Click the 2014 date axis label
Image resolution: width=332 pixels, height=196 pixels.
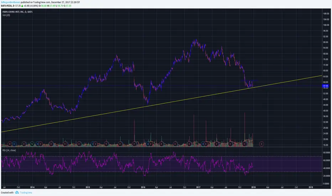tap(32, 187)
